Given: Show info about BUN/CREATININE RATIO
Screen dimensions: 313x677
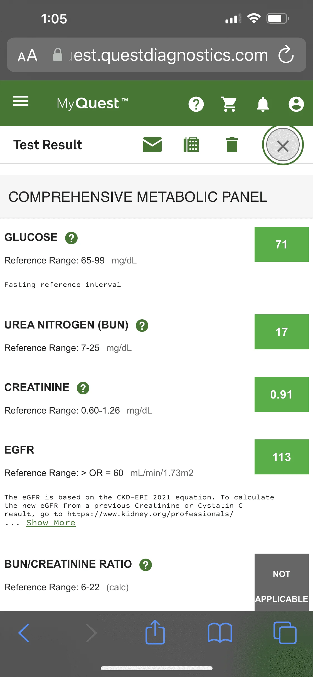Looking at the screenshot, I should [x=146, y=565].
